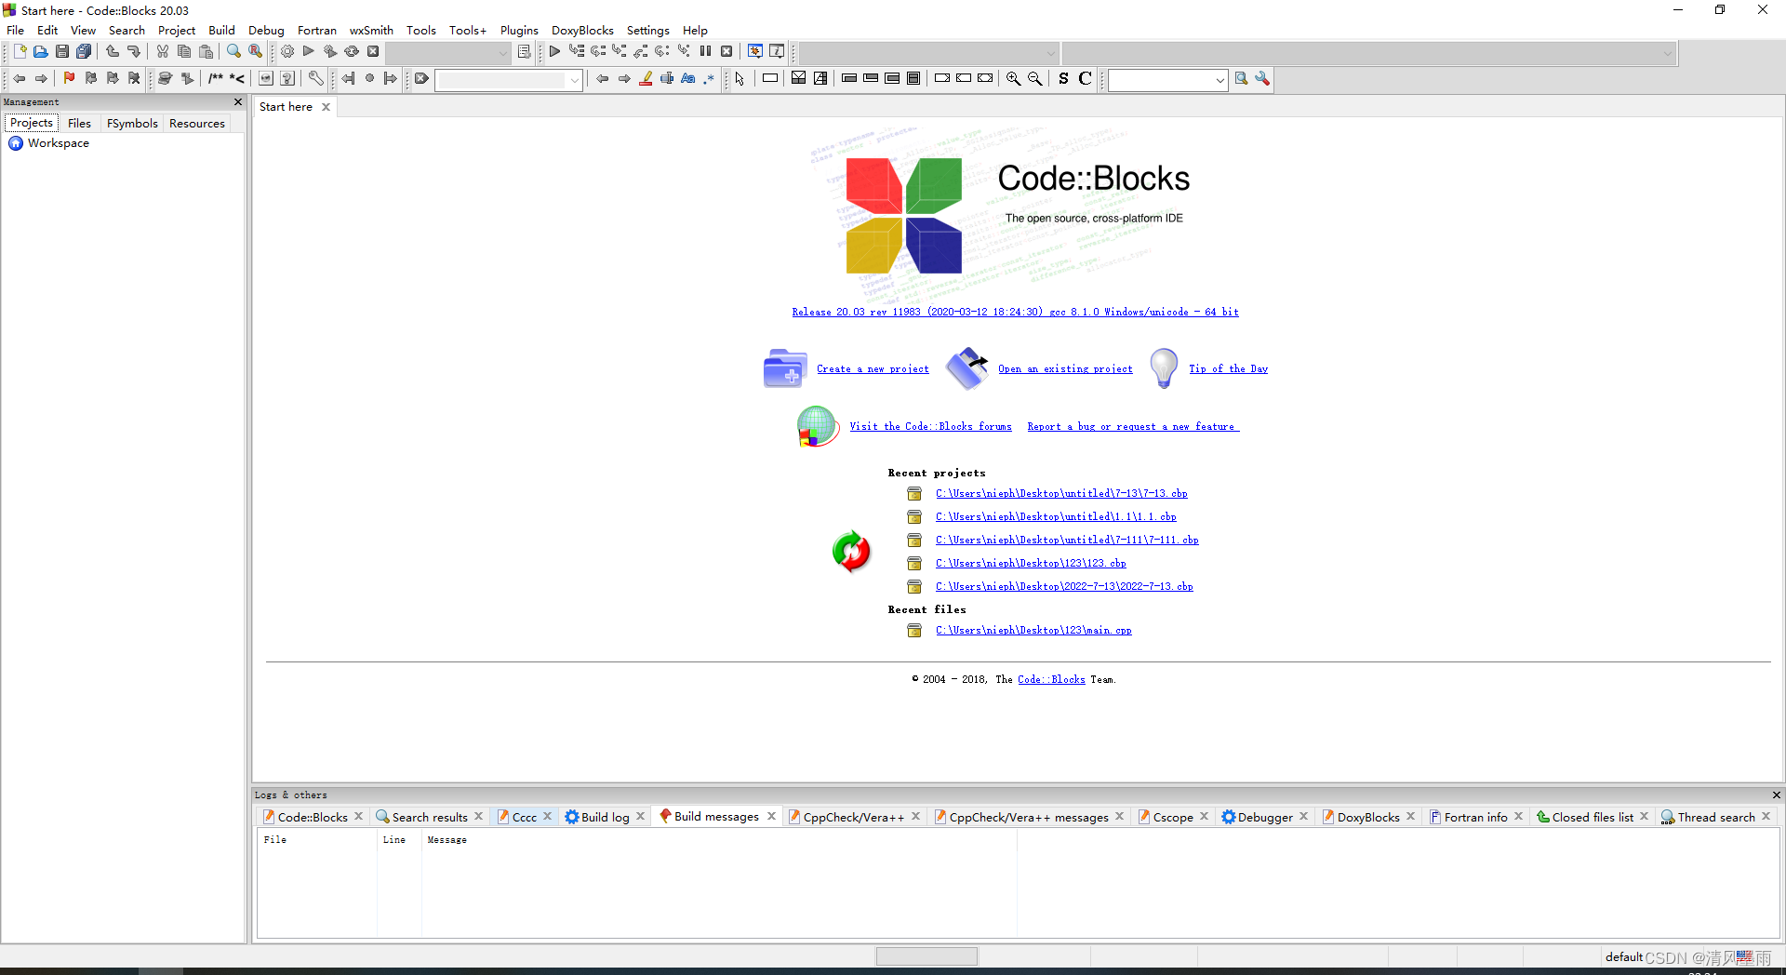The image size is (1786, 975).
Task: Select the Thread search tab
Action: [x=1715, y=817]
